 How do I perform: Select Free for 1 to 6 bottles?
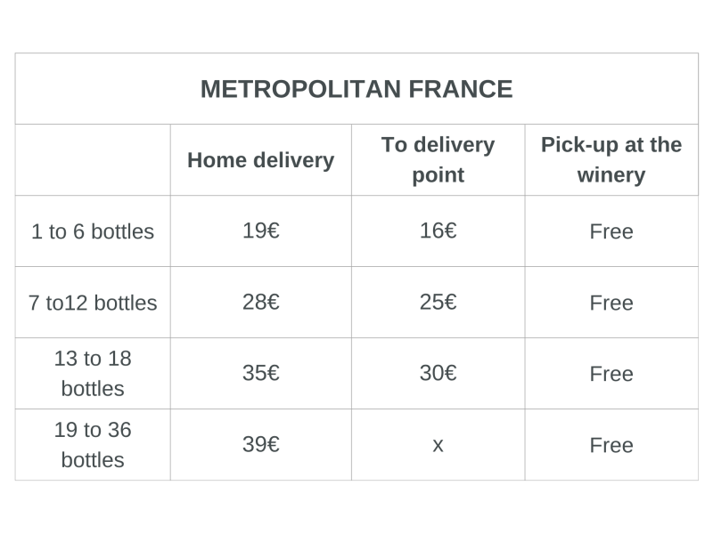[611, 231]
